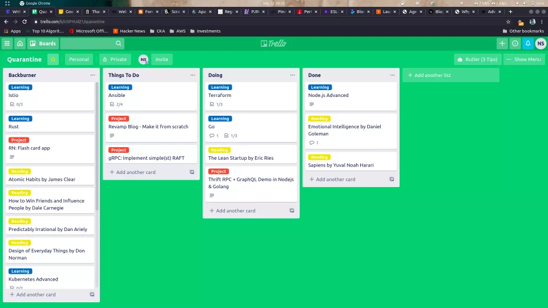Click the checklist 0/3 badge on Istio
Image resolution: width=548 pixels, height=308 pixels.
point(16,104)
